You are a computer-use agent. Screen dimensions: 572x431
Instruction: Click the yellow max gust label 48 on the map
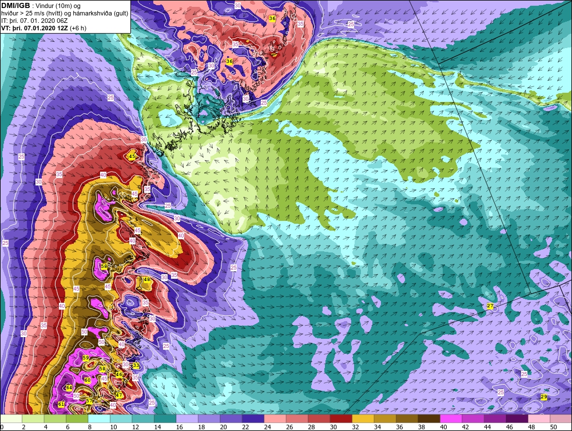tap(146, 279)
